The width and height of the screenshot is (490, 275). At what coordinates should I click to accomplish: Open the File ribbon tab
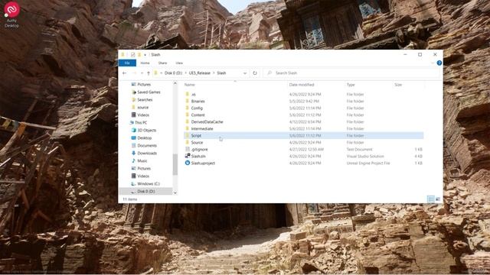tap(127, 63)
